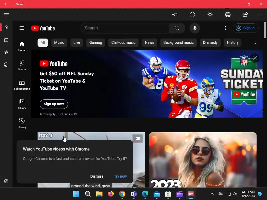267x200 pixels.
Task: Focus the YouTube Search field
Action: [x=125, y=28]
